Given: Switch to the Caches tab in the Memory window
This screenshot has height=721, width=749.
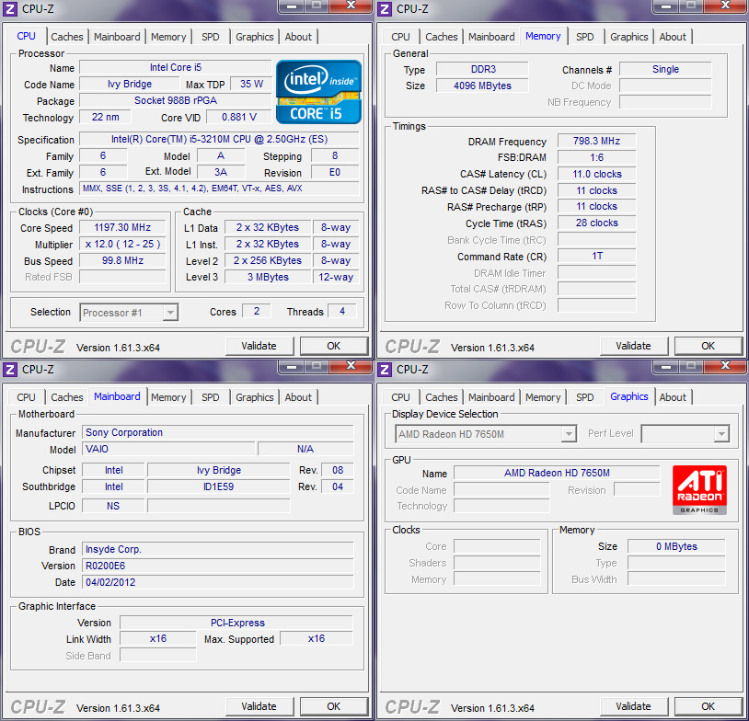Looking at the screenshot, I should tap(441, 37).
